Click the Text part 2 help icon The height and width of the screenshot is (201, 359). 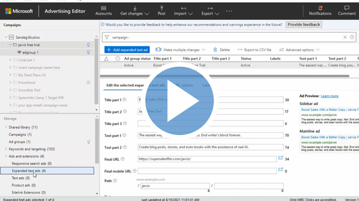coord(125,147)
